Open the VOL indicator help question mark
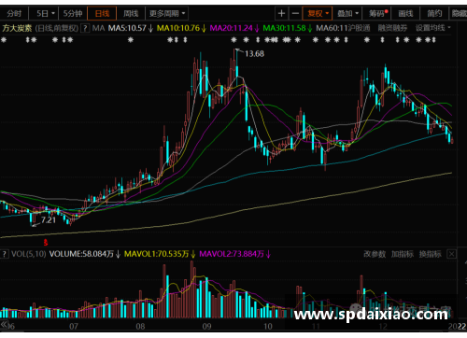The height and width of the screenshot is (338, 467). [x=5, y=254]
